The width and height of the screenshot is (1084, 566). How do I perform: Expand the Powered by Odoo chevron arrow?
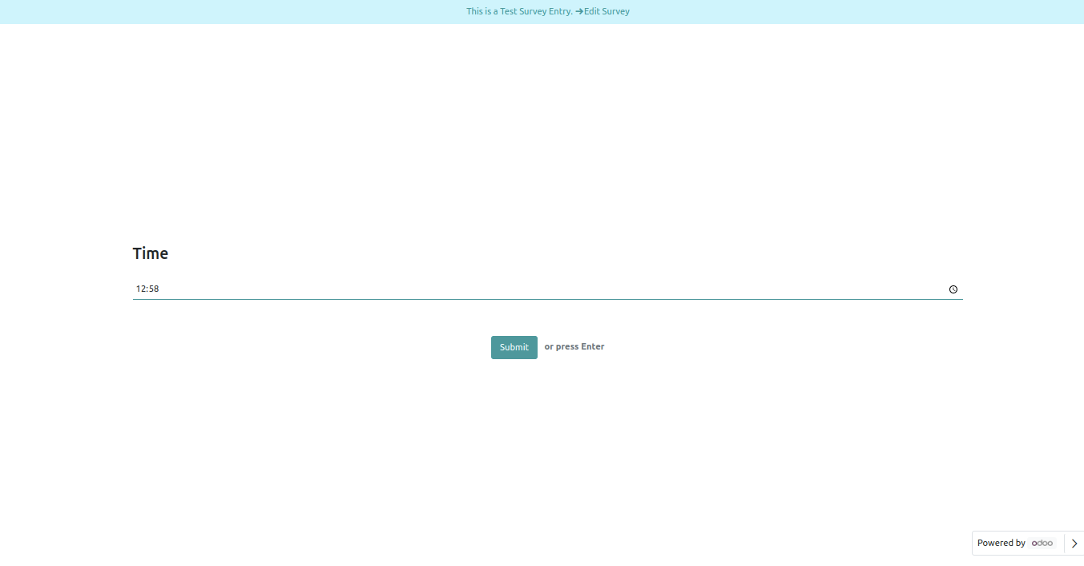[1074, 543]
